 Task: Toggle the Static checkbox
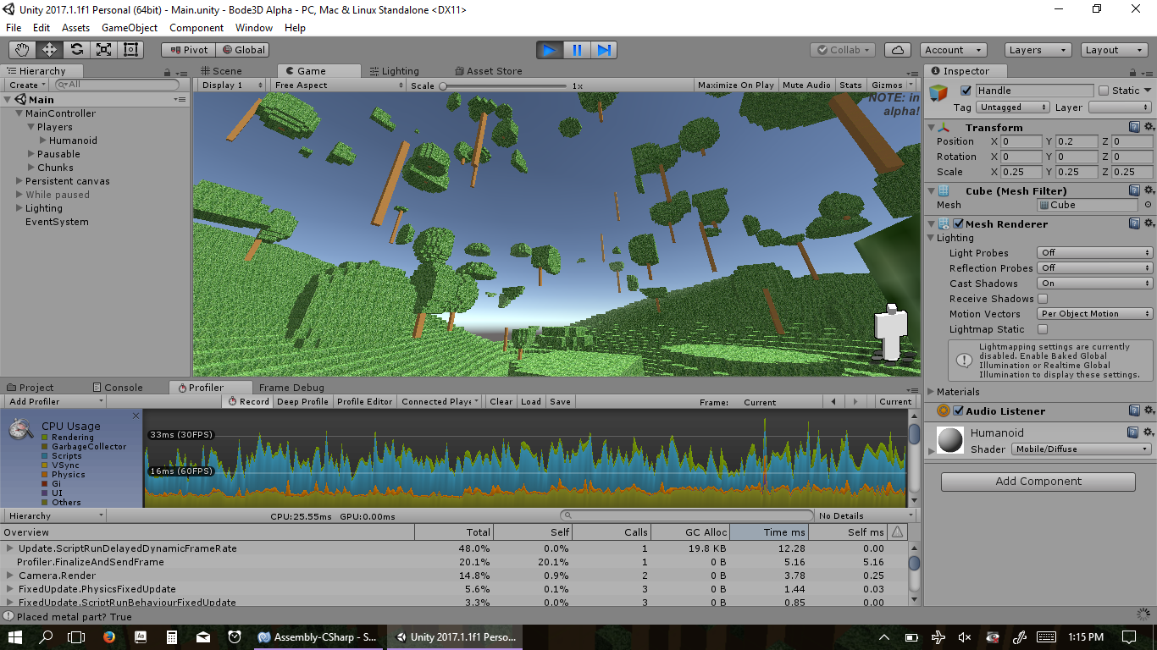(x=1104, y=91)
